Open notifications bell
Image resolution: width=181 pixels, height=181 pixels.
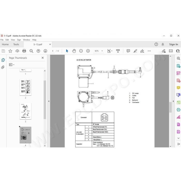[163, 44]
